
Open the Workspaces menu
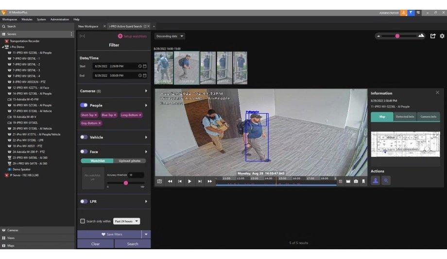[9, 19]
